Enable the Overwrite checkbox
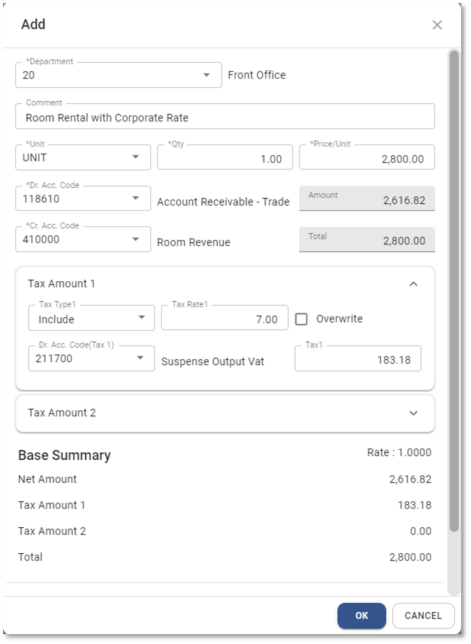Screen dimensions: 471x644 (x=302, y=319)
